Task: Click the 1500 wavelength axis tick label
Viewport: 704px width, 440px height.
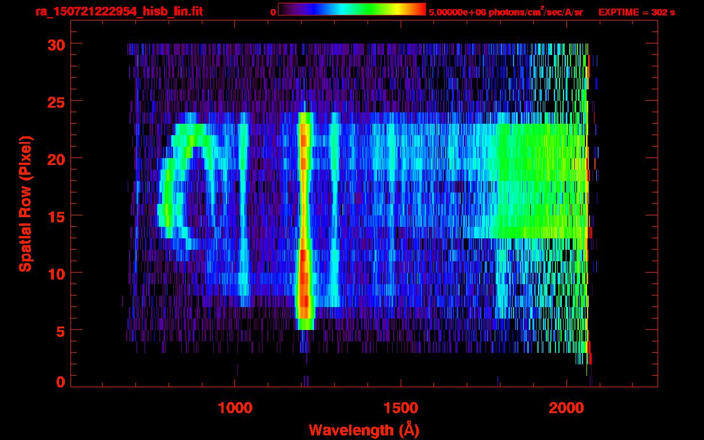Action: (x=401, y=408)
